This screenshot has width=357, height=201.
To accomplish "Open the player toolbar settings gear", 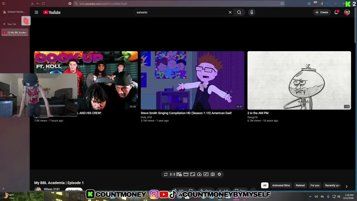I will [x=219, y=174].
